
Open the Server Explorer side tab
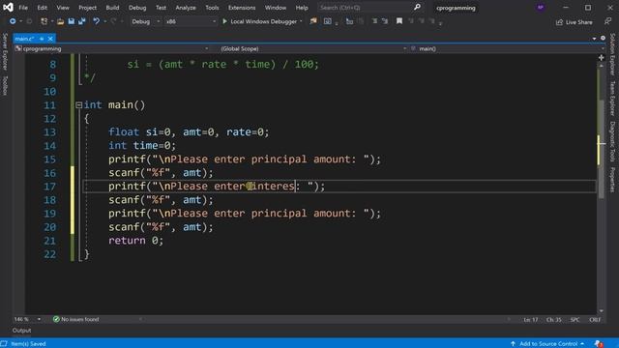point(5,51)
